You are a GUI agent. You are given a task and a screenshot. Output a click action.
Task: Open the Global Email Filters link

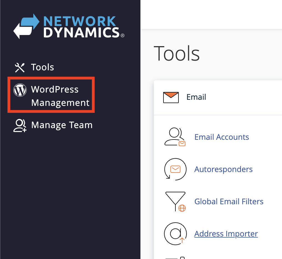(x=229, y=201)
